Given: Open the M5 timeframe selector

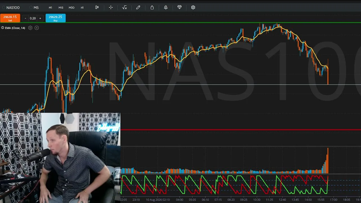Looking at the screenshot, I should pyautogui.click(x=34, y=8).
